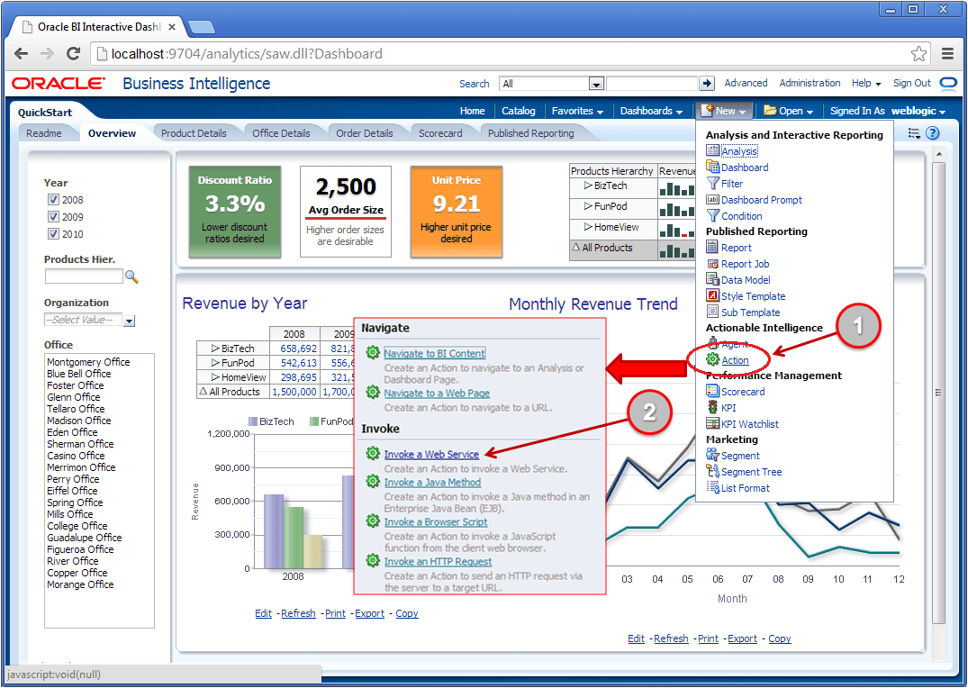The height and width of the screenshot is (688, 968).
Task: Click the browser bookmark star
Action: tap(918, 53)
